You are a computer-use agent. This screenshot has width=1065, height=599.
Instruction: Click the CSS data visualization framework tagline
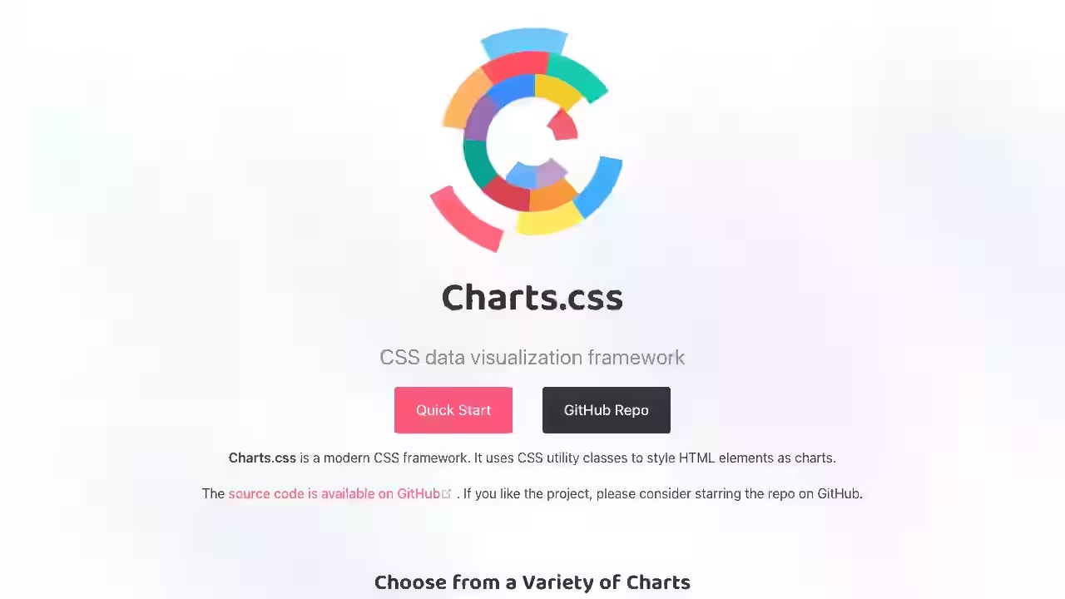(532, 357)
